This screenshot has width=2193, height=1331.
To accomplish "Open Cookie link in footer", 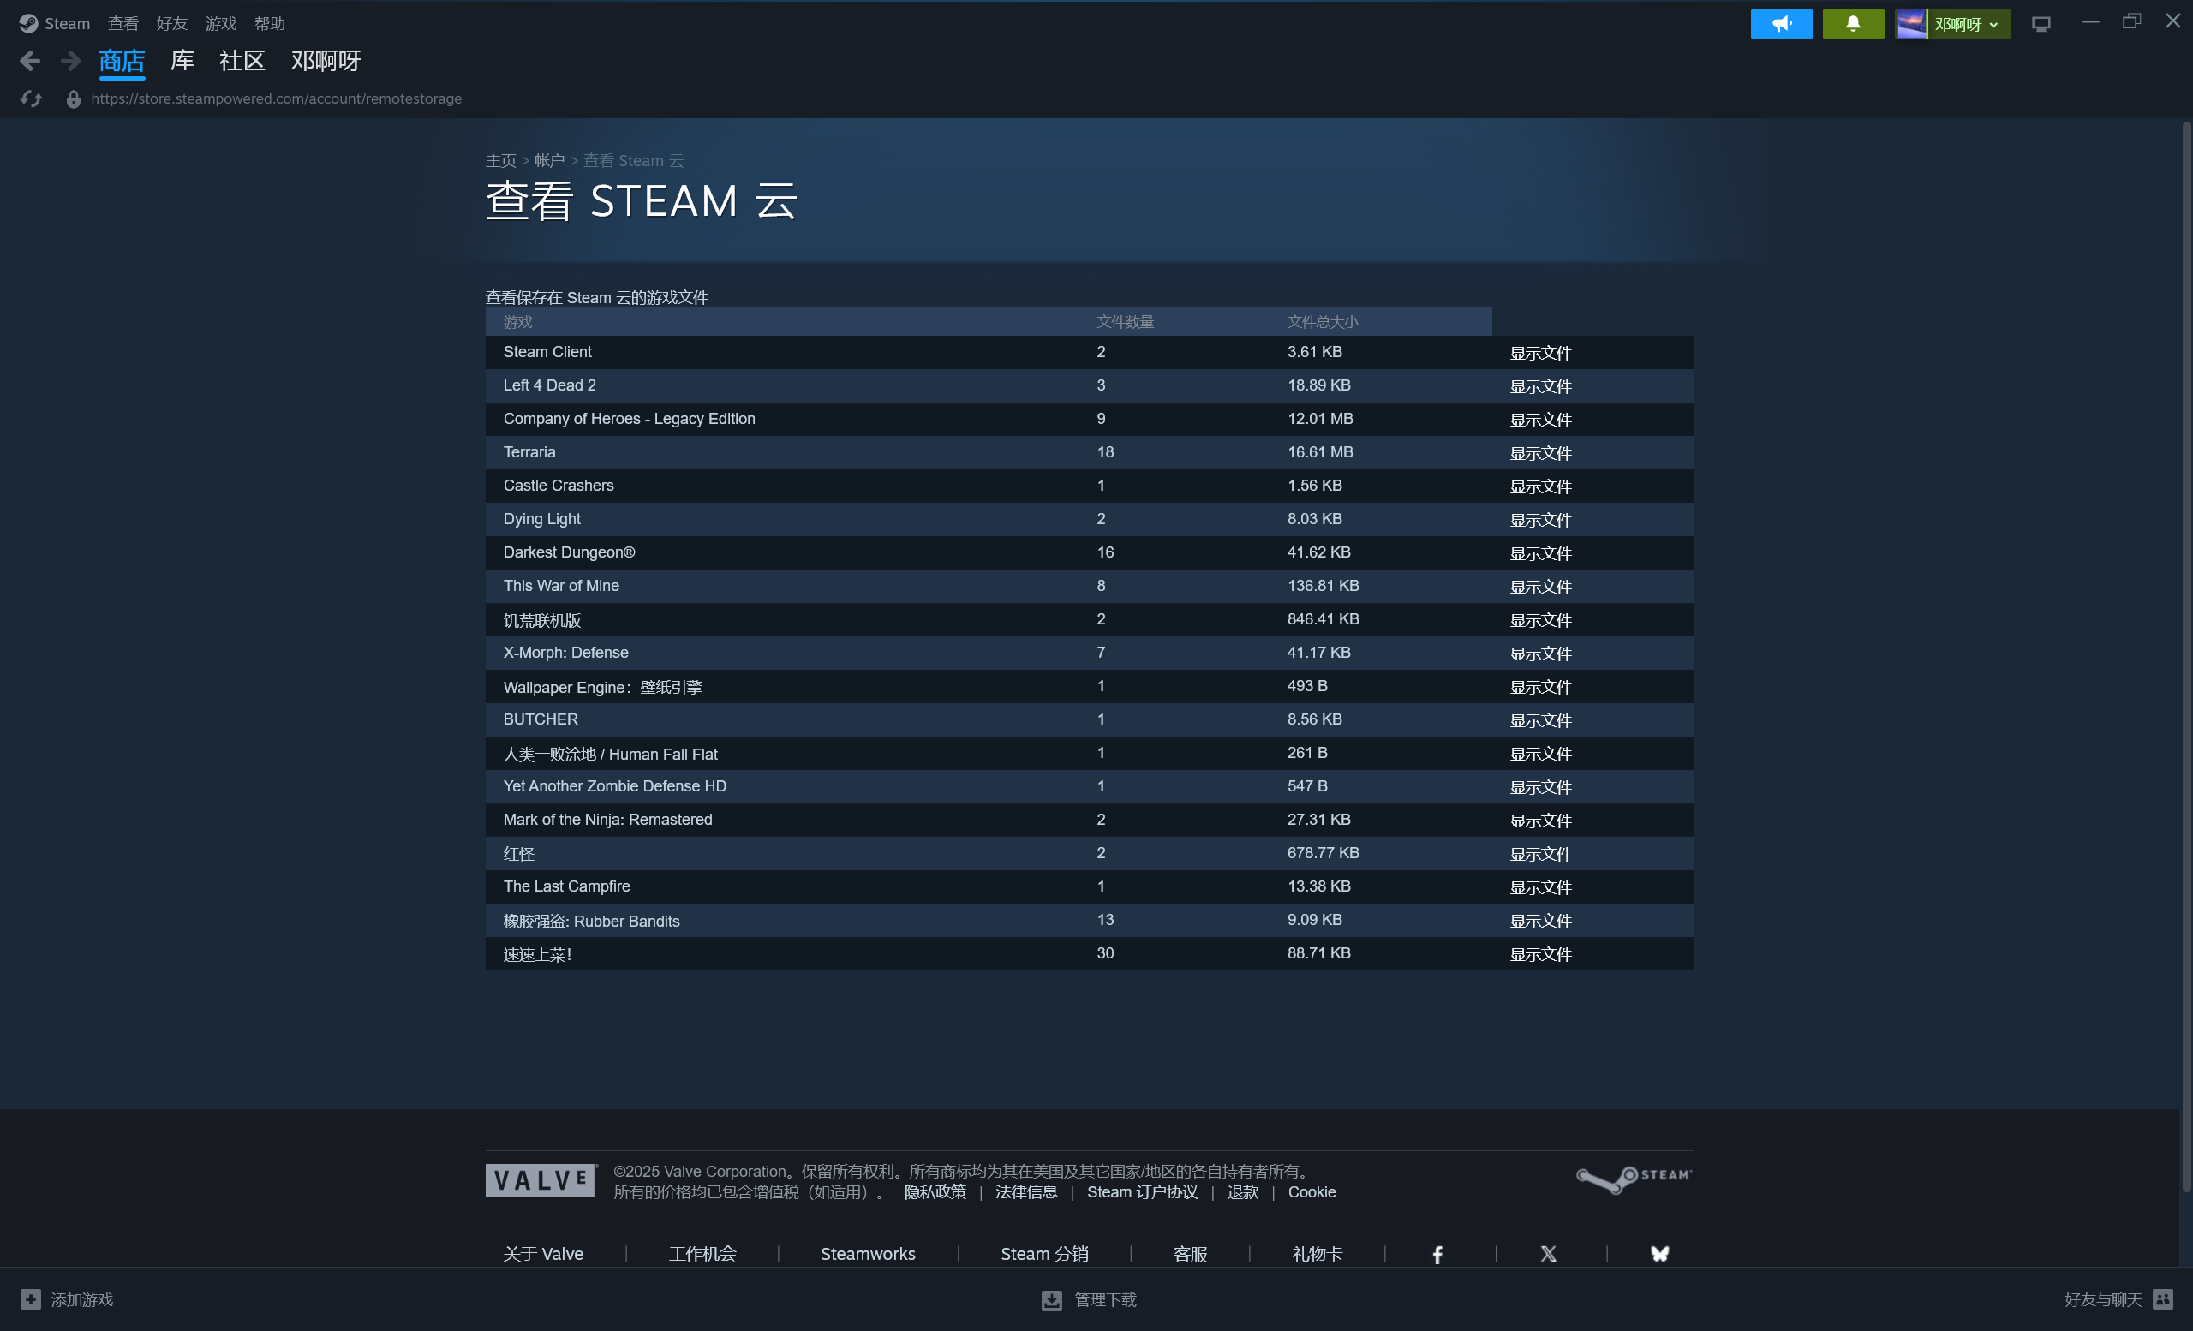I will pyautogui.click(x=1312, y=1191).
